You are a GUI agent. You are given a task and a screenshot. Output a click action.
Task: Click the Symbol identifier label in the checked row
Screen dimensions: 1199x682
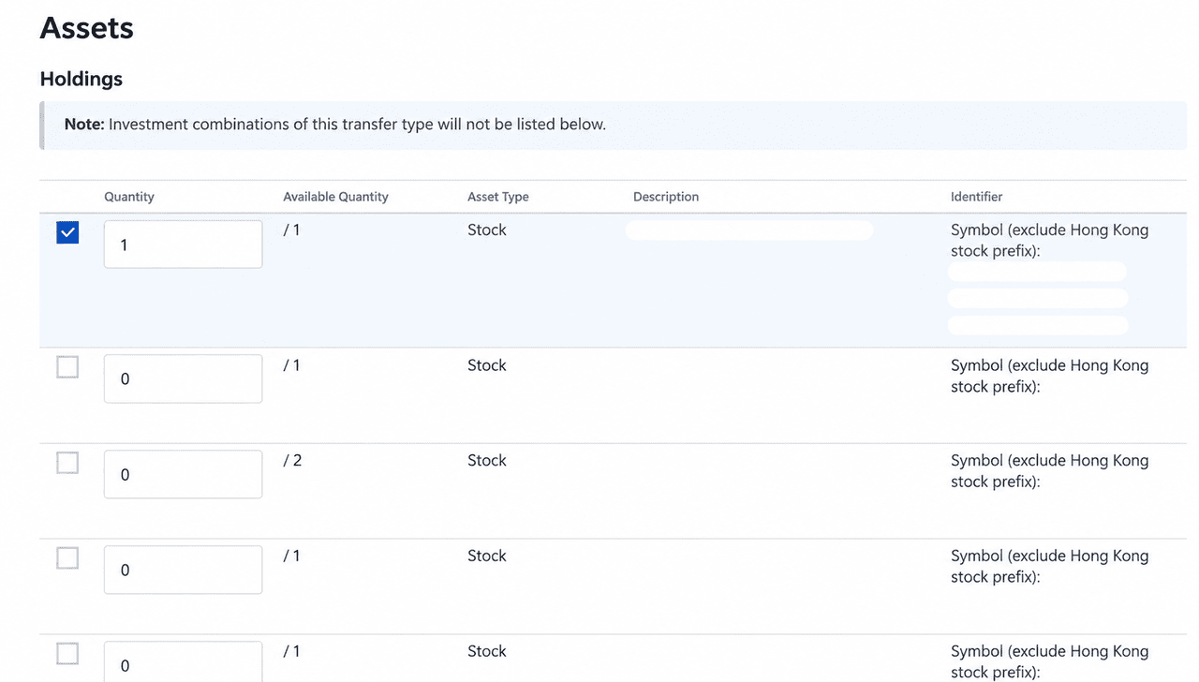coord(1049,241)
